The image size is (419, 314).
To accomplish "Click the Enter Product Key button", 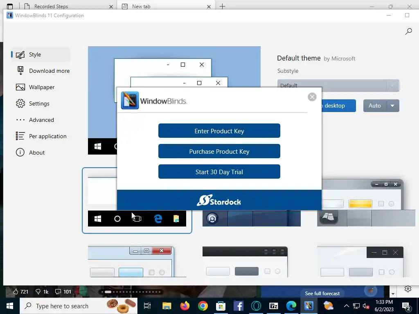I will [219, 131].
